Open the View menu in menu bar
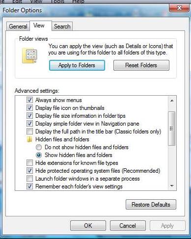The image size is (191, 239). 36,1
